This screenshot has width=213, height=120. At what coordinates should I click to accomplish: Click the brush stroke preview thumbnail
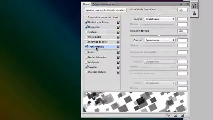[135, 102]
